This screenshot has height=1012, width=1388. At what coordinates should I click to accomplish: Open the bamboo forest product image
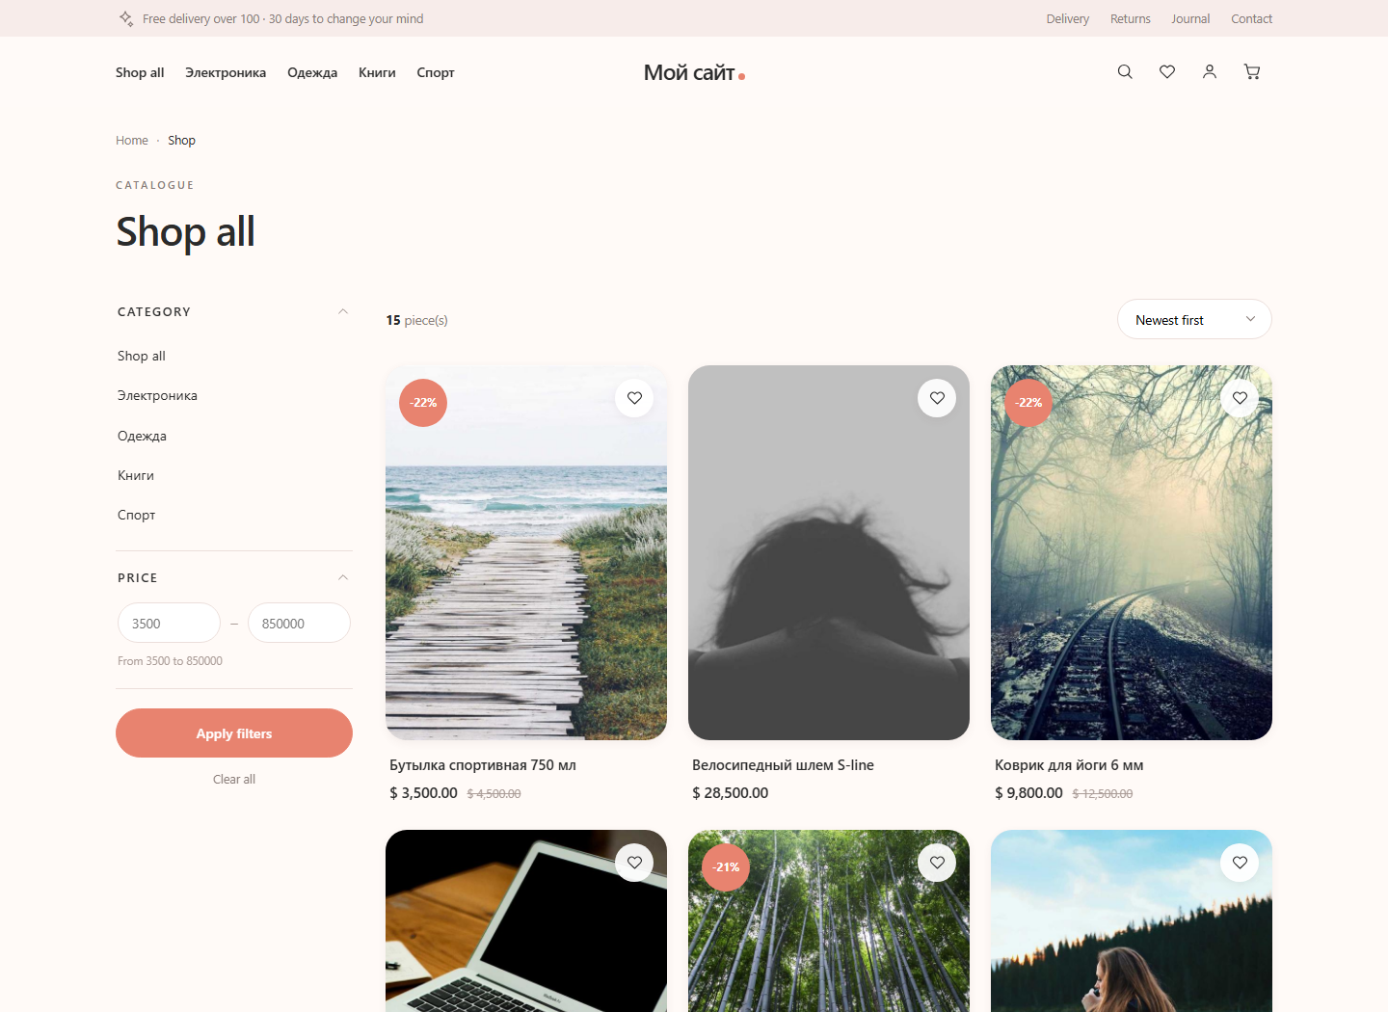[x=829, y=920]
